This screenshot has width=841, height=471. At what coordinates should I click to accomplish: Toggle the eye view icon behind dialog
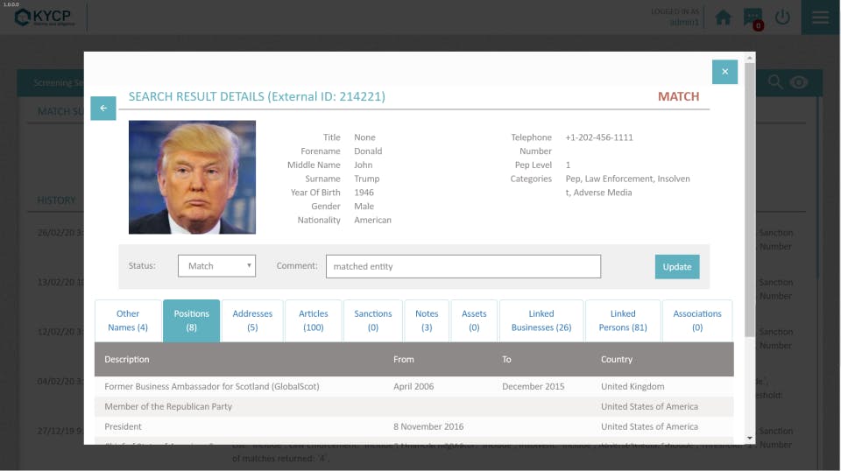(x=799, y=82)
